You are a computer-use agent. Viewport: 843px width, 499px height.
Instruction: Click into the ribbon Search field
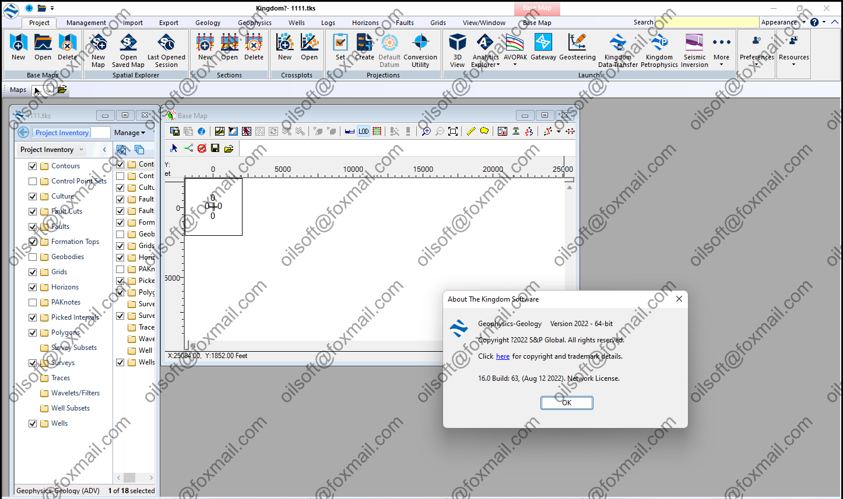[707, 22]
